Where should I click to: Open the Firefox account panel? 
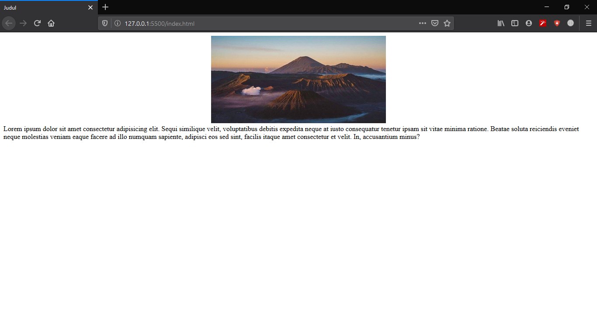pos(529,23)
